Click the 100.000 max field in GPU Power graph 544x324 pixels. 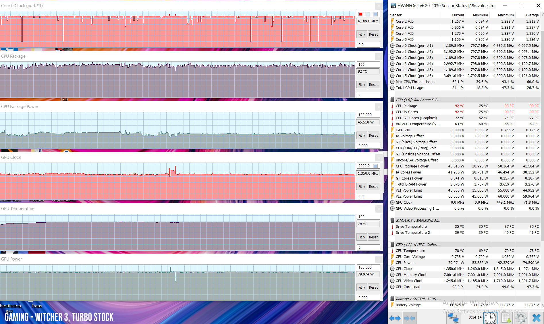point(368,267)
